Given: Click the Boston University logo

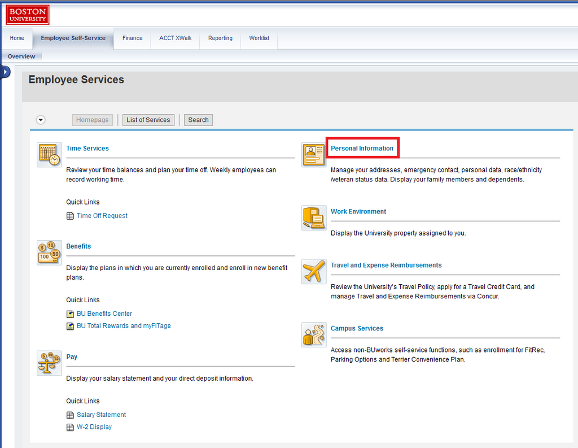Looking at the screenshot, I should 27,14.
